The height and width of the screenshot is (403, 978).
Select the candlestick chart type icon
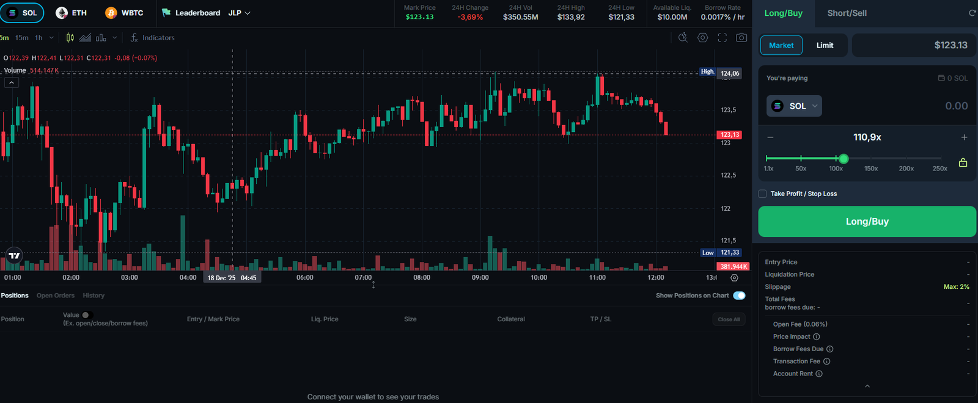coord(70,38)
